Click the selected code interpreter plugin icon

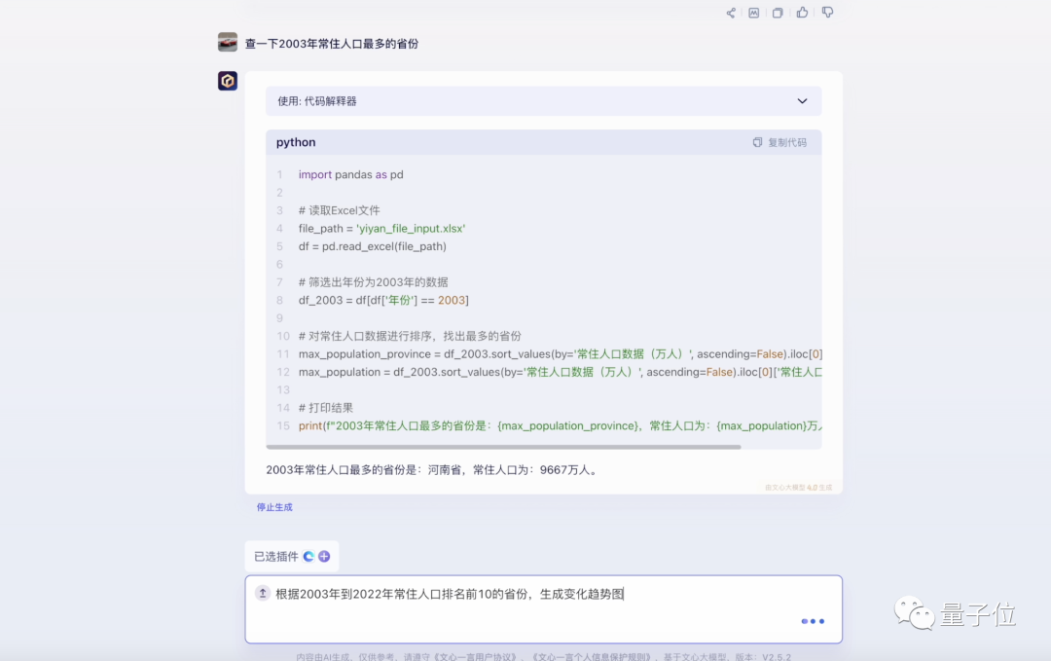click(x=308, y=556)
